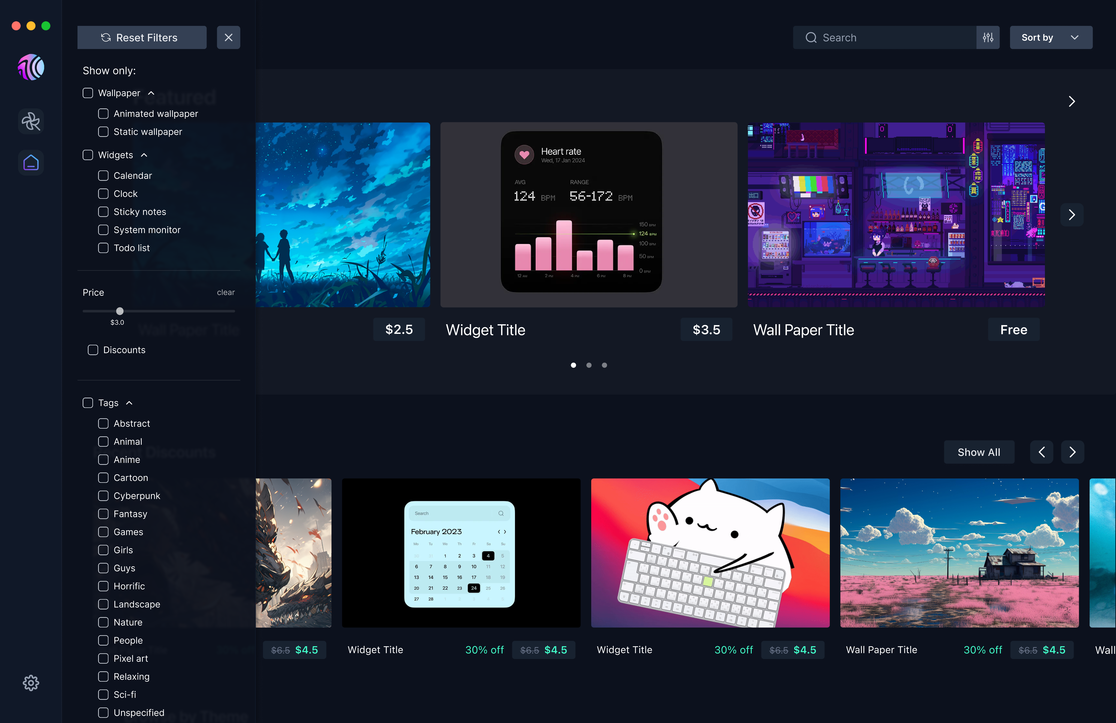Open the home icon in sidebar
The height and width of the screenshot is (723, 1116).
pos(31,163)
